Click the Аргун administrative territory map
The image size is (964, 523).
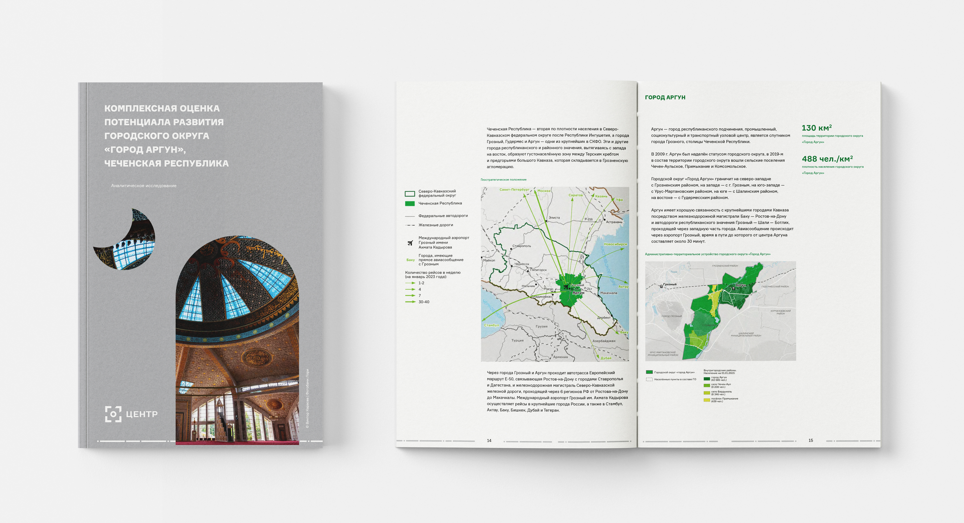click(720, 311)
